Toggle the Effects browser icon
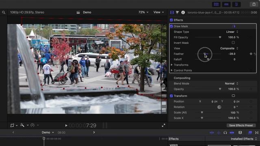Image resolution: width=260 pixels, height=146 pixels. click(x=250, y=133)
